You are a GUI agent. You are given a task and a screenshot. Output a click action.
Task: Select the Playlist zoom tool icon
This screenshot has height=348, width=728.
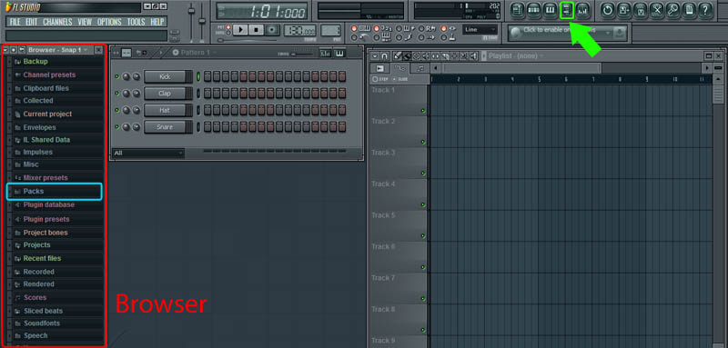[463, 56]
